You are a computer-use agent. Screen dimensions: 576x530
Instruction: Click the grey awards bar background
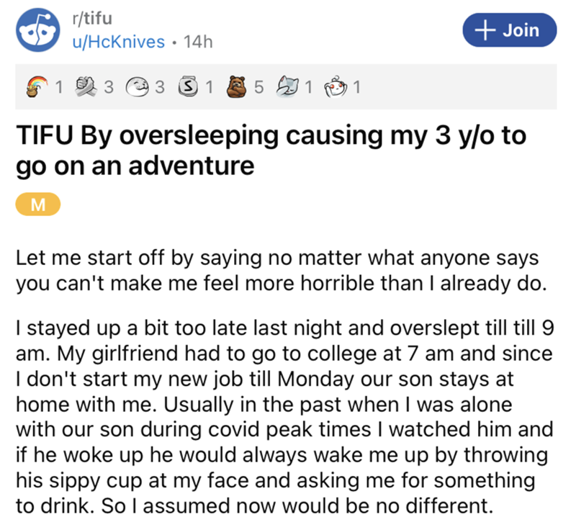tap(461, 89)
